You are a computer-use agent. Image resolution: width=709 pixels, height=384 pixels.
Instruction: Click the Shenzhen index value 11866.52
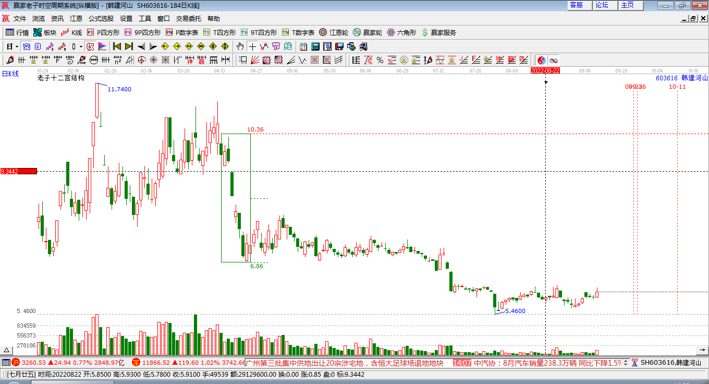[156, 363]
